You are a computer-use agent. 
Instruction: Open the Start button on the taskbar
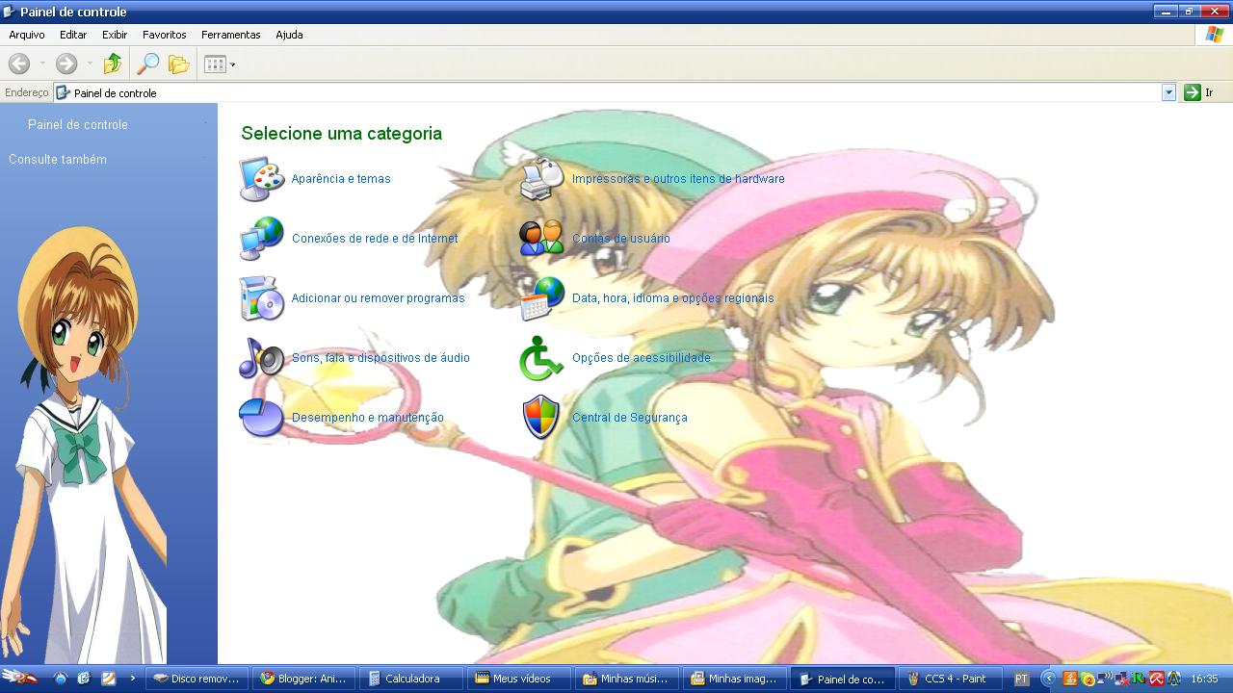pos(21,679)
